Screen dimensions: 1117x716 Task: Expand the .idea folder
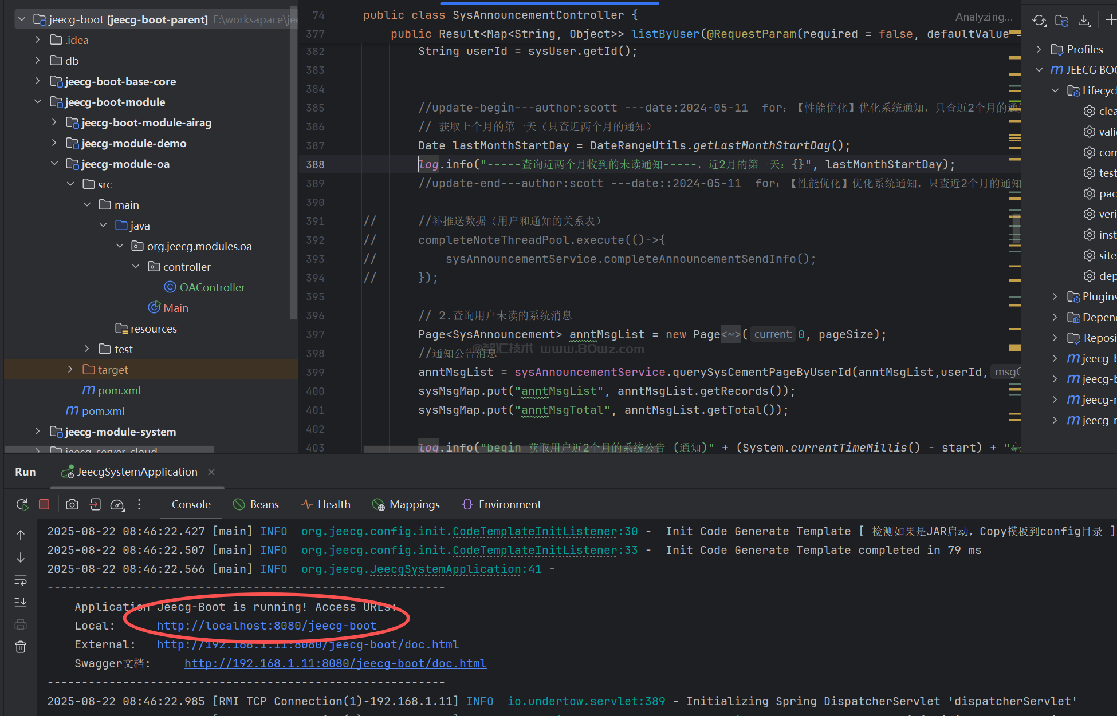[38, 40]
